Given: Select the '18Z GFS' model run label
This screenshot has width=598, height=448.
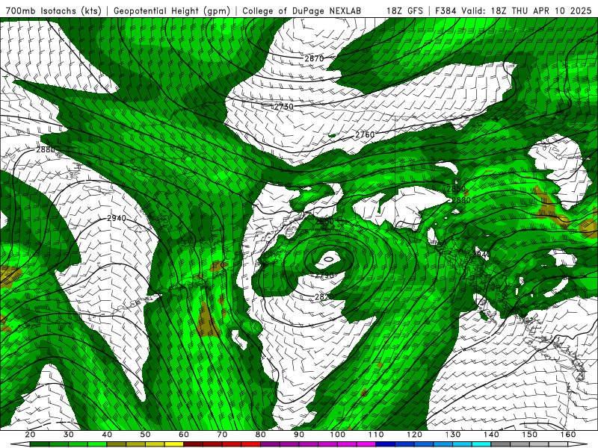Looking at the screenshot, I should point(404,10).
